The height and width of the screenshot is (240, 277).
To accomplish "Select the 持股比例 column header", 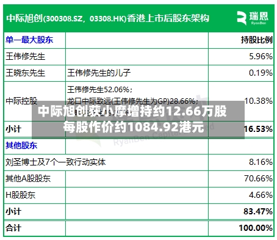I will (x=257, y=40).
